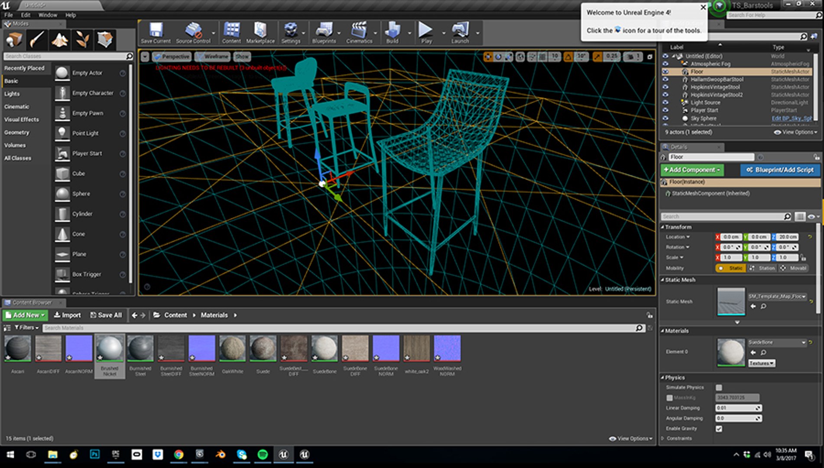This screenshot has width=824, height=468.
Task: Open the Help menu
Action: (71, 15)
